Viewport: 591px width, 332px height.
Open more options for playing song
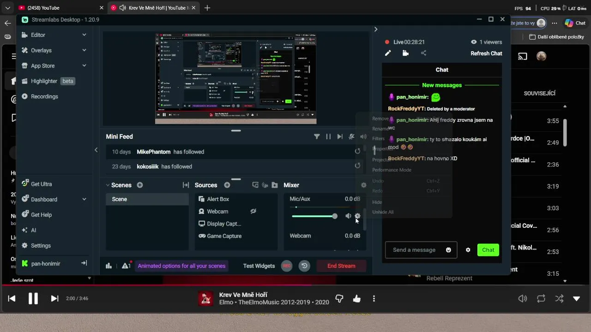(374, 298)
